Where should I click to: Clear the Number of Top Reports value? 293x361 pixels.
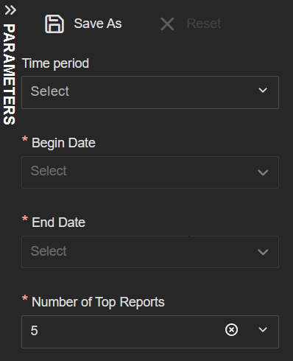231,329
